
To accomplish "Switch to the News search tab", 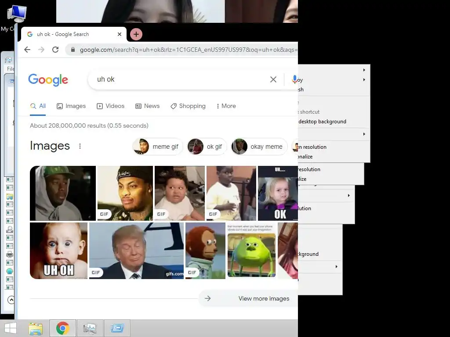I will 147,106.
